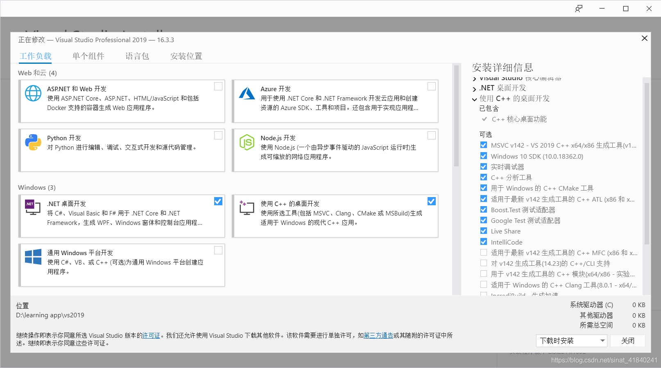
Task: Enable C++/CLI support for v142
Action: pos(484,263)
